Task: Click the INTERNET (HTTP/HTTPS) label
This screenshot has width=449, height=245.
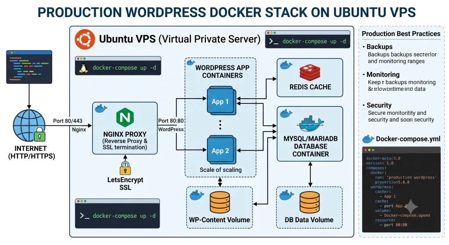Action: [x=31, y=152]
